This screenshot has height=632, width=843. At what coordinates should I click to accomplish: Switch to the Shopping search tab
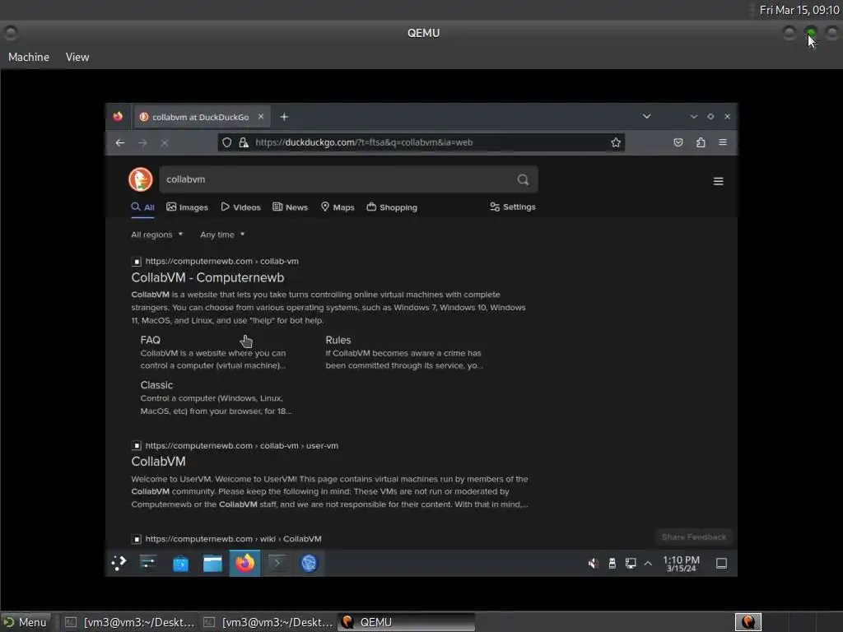click(x=392, y=207)
